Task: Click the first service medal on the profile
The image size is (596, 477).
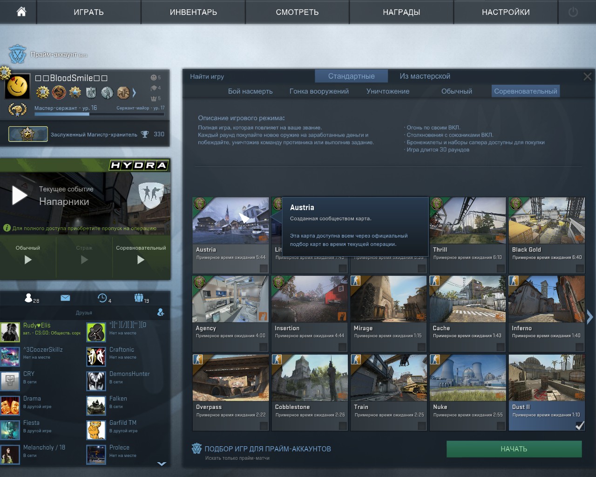Action: (x=43, y=92)
